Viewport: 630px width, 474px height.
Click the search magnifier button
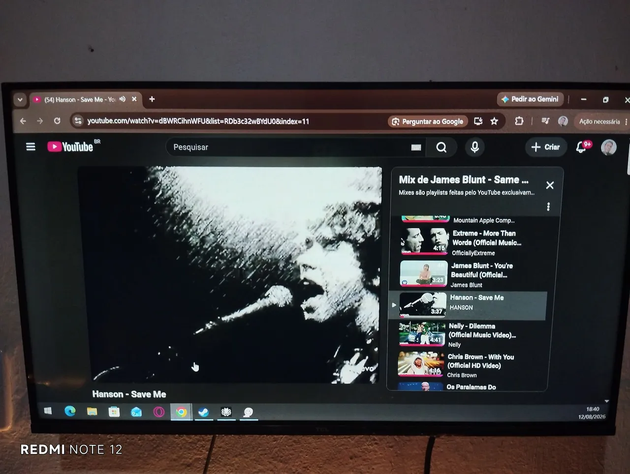441,147
